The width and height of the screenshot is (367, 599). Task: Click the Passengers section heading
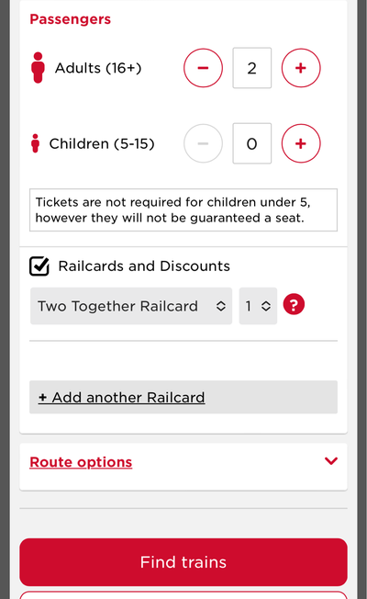71,19
